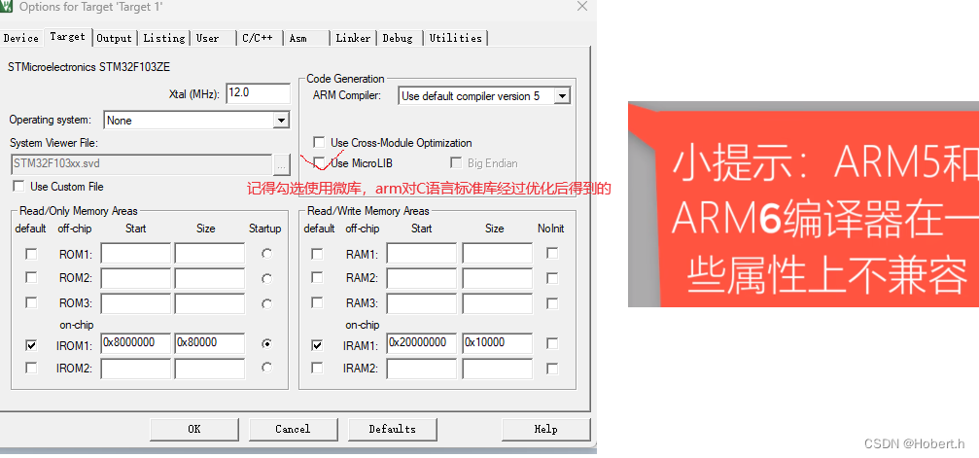Viewport: 979px width, 458px height.
Task: Click the RAM2 Start address field
Action: coord(422,278)
